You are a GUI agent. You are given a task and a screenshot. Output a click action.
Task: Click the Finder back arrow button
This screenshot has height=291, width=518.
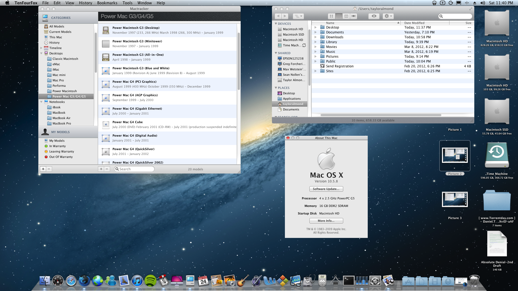pos(278,16)
